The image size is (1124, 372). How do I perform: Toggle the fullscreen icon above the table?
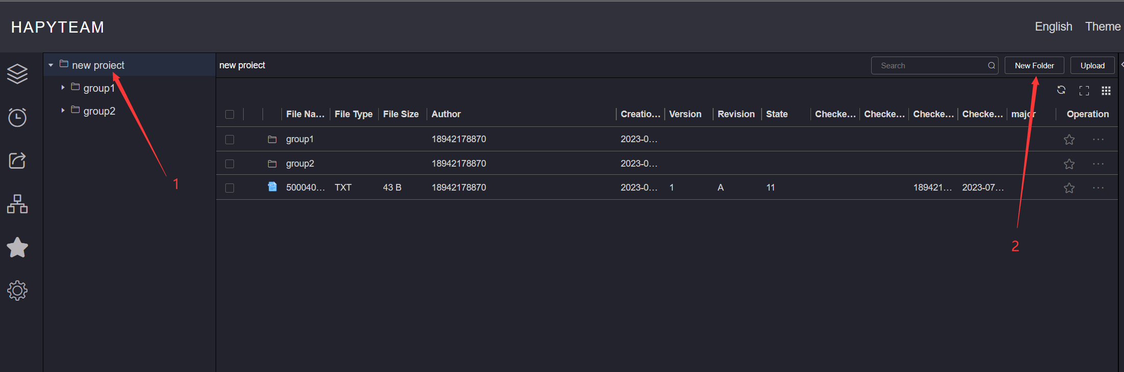click(1084, 91)
